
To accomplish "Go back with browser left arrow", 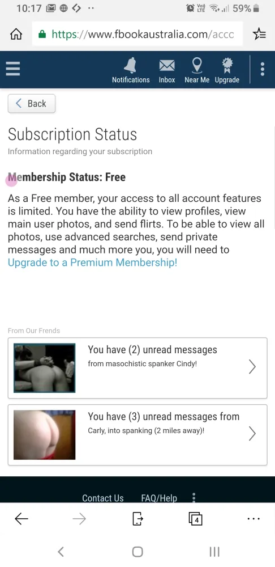I will pyautogui.click(x=22, y=519).
